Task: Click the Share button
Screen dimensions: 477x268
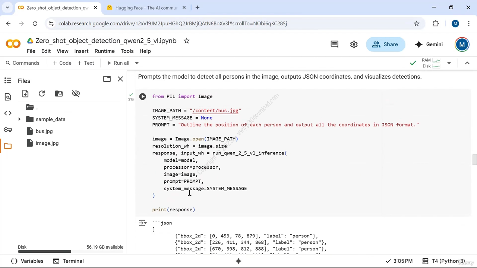Action: (385, 44)
